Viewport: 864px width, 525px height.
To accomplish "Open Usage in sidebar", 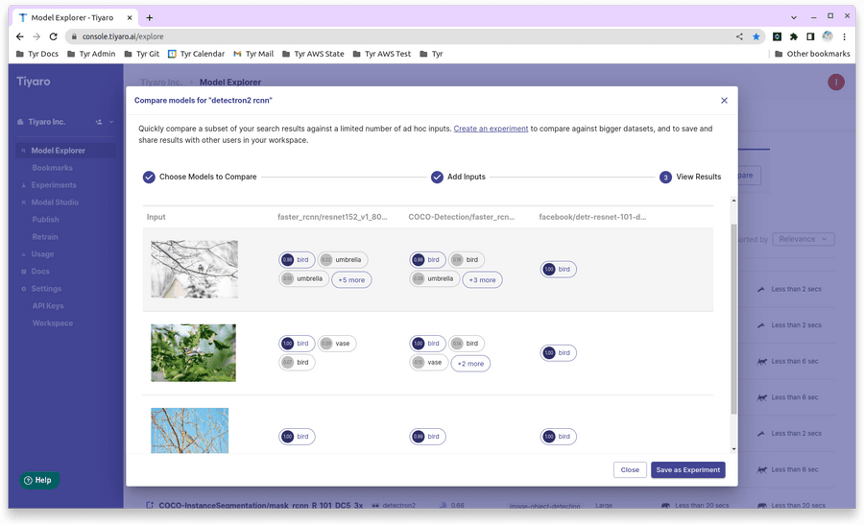I will click(42, 254).
